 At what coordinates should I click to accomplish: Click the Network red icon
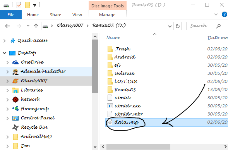pos(15,100)
